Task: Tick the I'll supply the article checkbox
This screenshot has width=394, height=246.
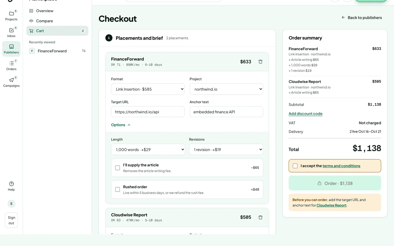Action: click(118, 168)
